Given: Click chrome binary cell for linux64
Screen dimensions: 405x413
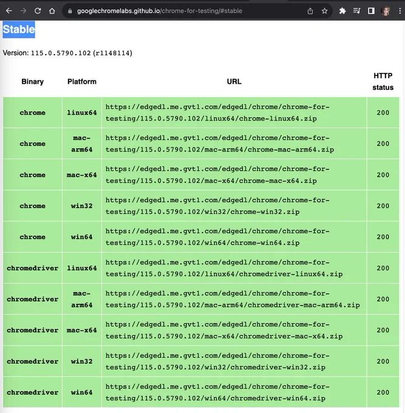Looking at the screenshot, I should pos(32,113).
